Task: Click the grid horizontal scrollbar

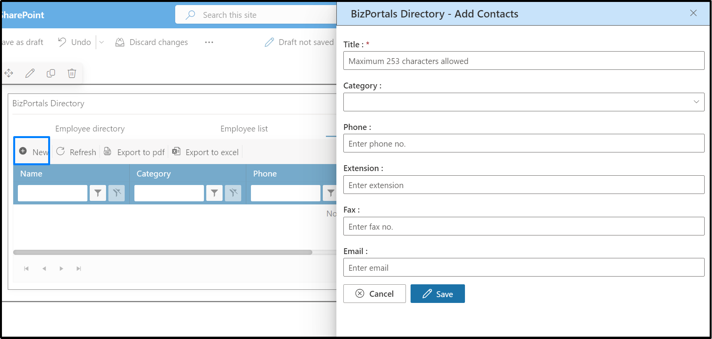Action: pyautogui.click(x=162, y=252)
